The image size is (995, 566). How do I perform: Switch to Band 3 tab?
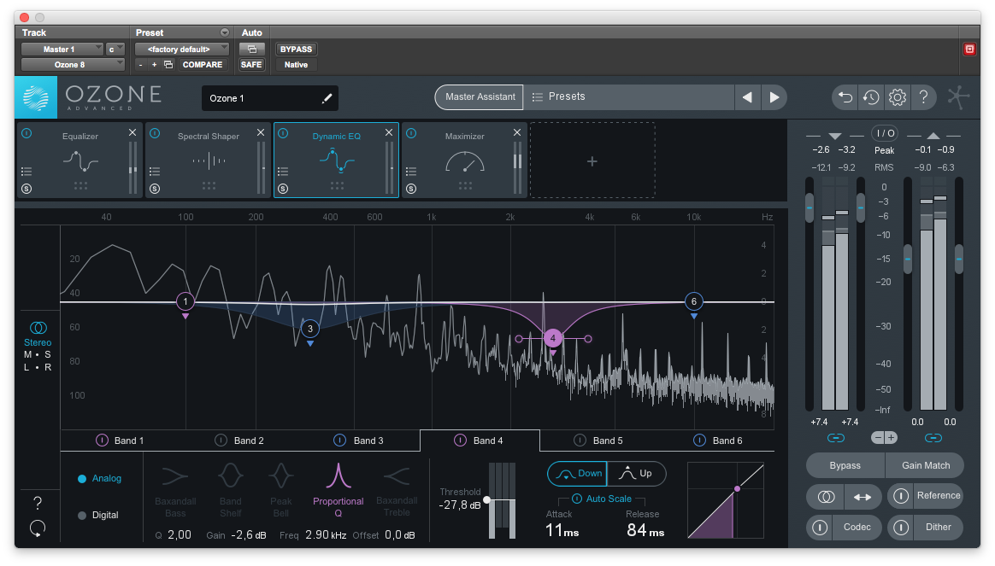(359, 441)
